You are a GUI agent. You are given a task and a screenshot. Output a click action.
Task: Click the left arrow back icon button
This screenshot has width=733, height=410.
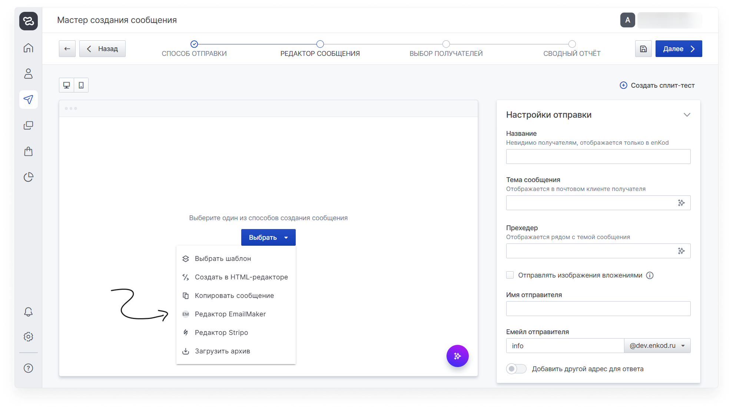67,49
